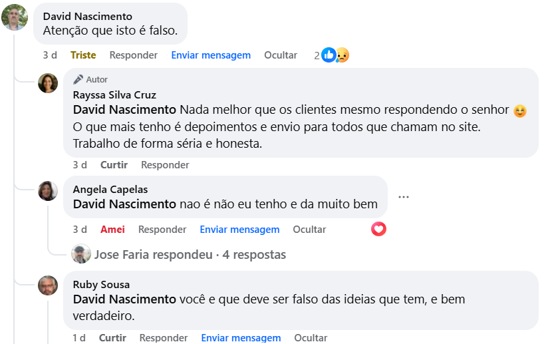
Task: Toggle the Amei reaction on Angela's comment
Action: pyautogui.click(x=112, y=230)
